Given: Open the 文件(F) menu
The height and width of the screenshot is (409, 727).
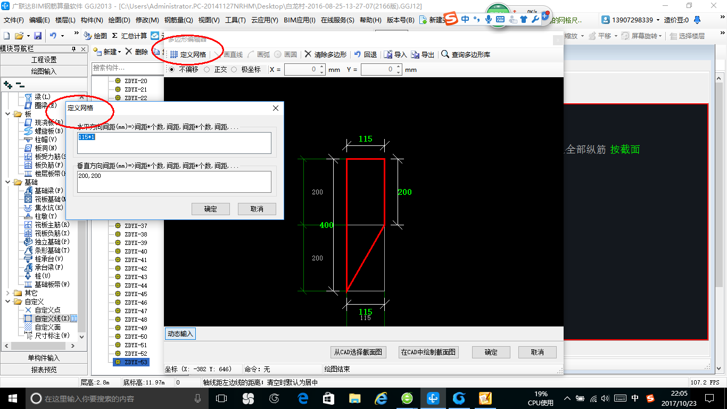Looking at the screenshot, I should pos(14,20).
